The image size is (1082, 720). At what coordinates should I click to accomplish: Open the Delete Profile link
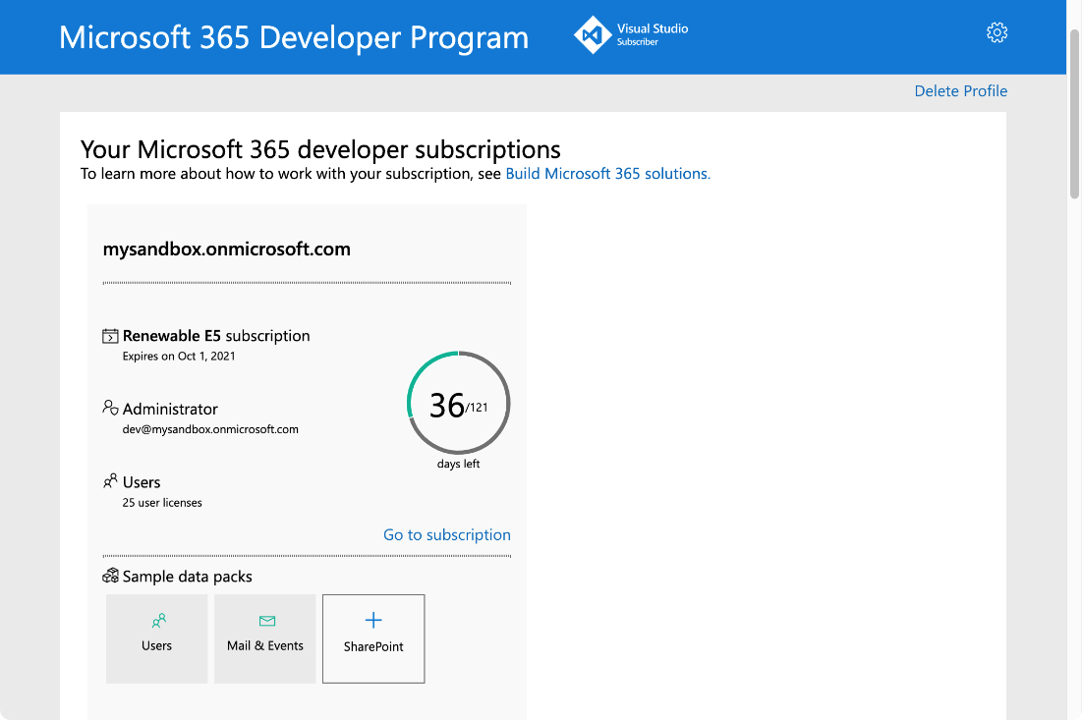coord(960,90)
